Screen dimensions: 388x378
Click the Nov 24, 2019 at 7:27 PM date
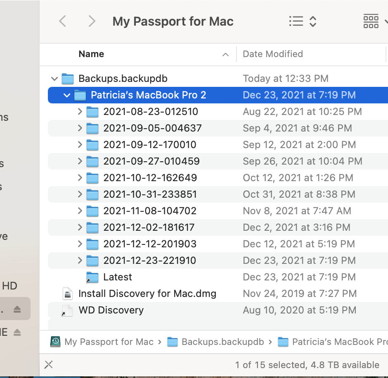coord(300,294)
